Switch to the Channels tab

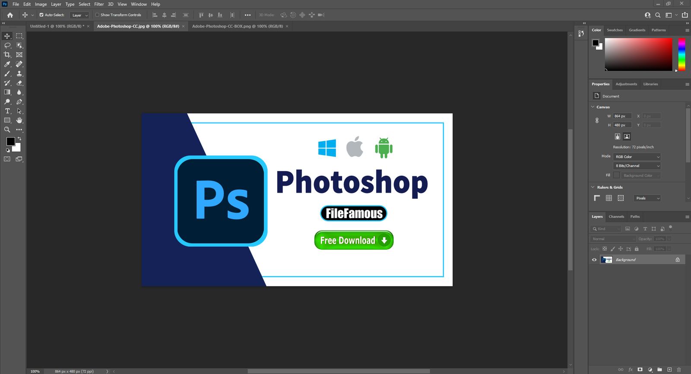pos(616,217)
